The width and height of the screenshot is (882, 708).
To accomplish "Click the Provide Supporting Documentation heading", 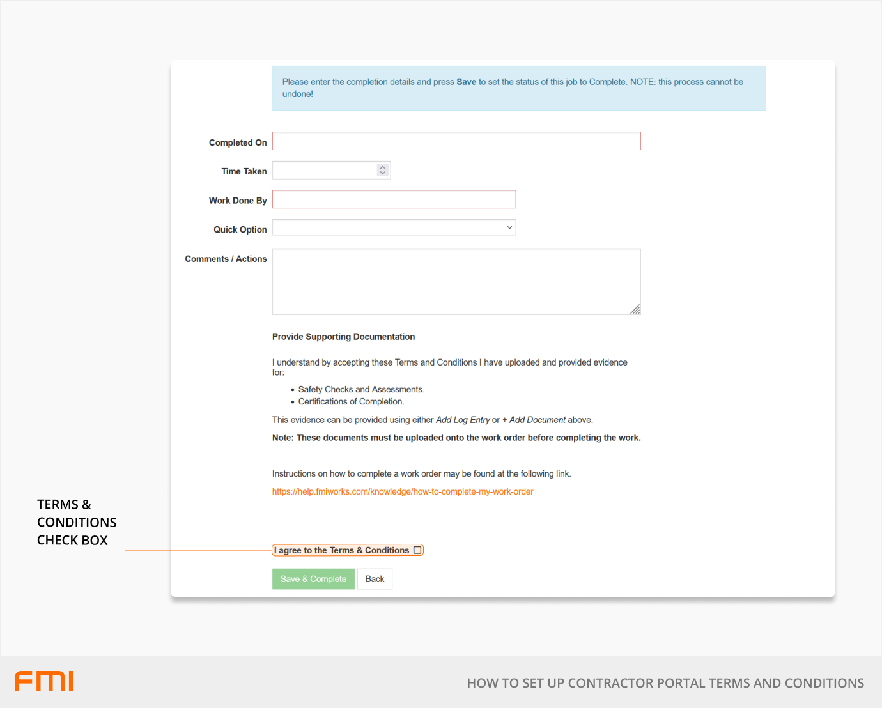I will click(343, 337).
